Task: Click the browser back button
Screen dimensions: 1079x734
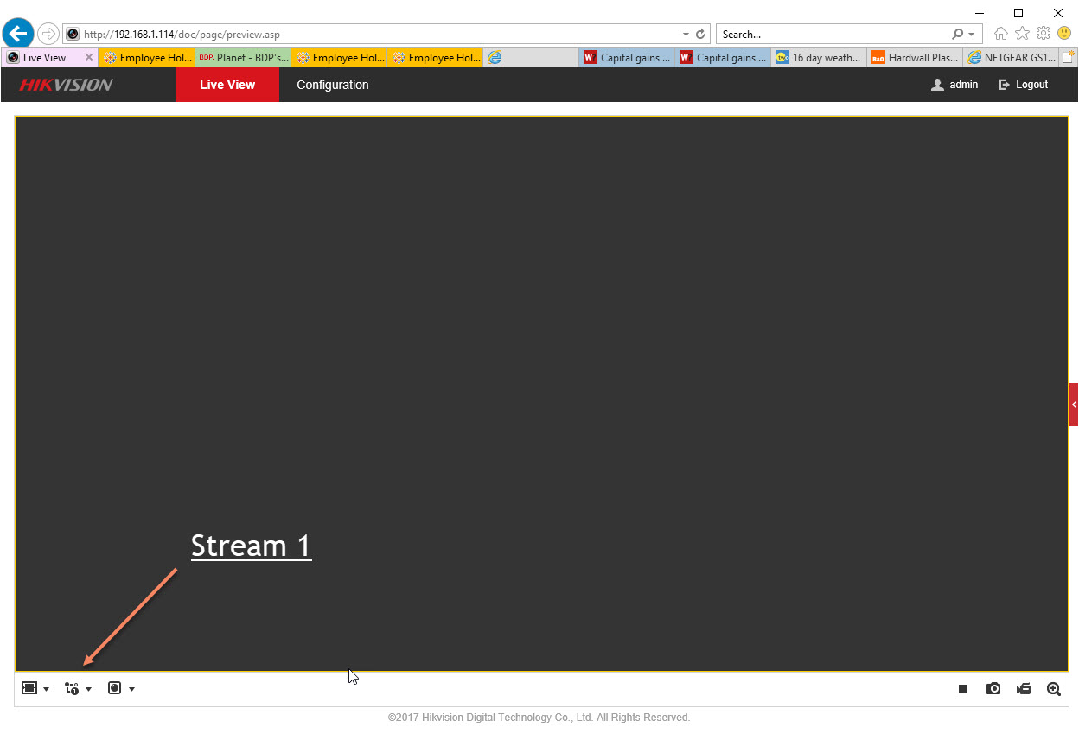Action: pyautogui.click(x=17, y=34)
